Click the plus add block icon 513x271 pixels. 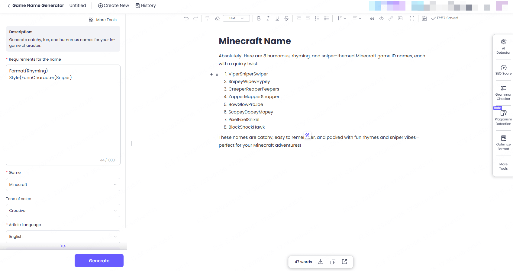(211, 74)
